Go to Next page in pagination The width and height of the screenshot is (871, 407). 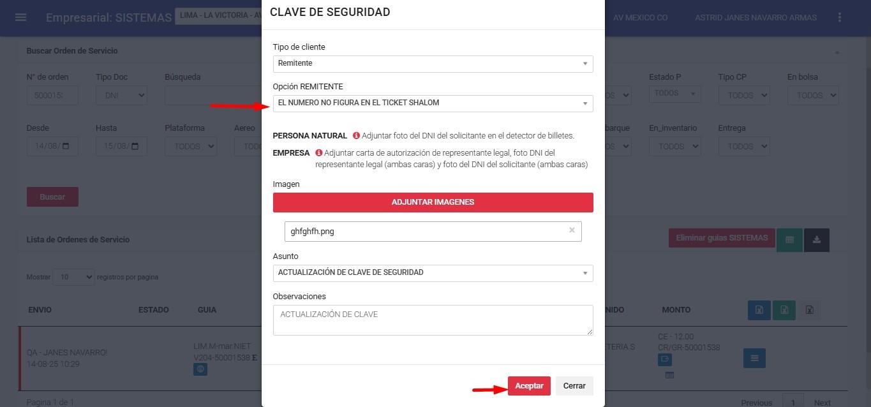tap(822, 403)
